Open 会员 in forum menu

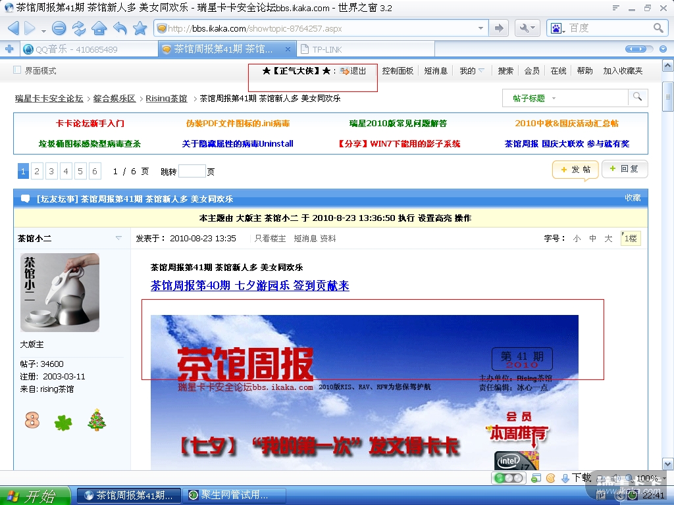point(532,71)
